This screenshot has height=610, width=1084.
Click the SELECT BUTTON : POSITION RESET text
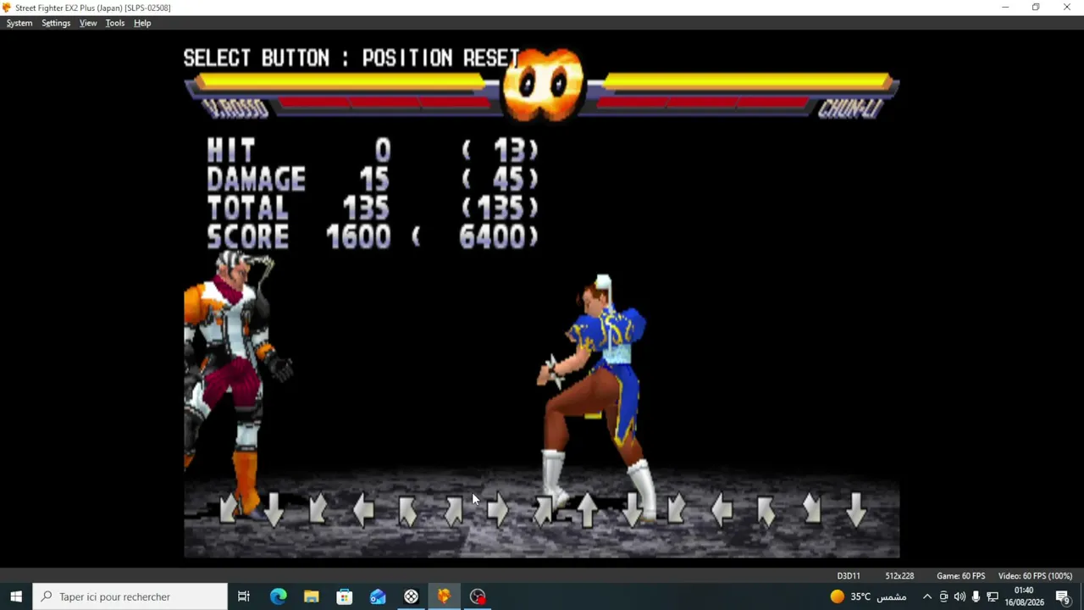pos(351,58)
